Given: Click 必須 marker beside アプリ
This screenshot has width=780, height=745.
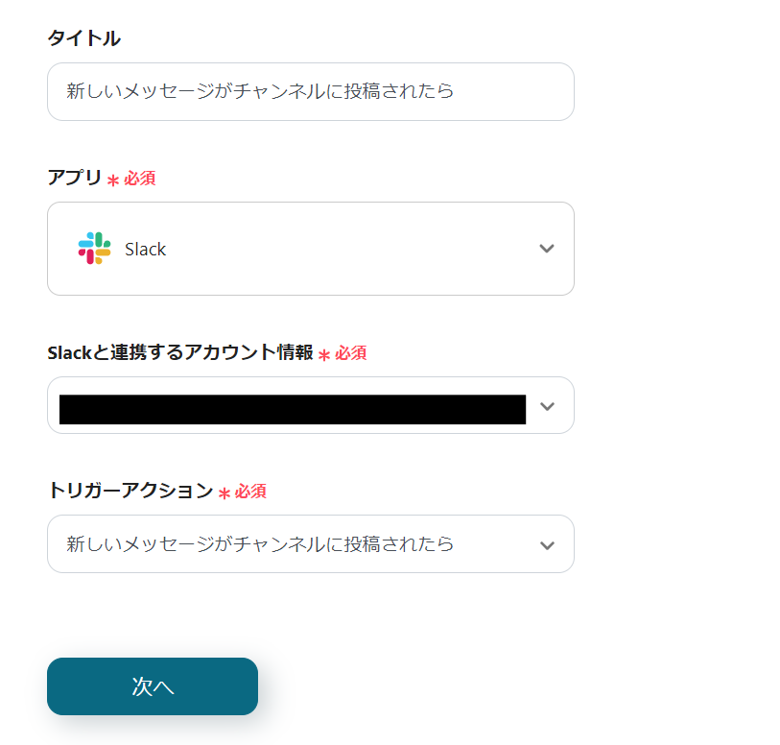Looking at the screenshot, I should (x=139, y=179).
